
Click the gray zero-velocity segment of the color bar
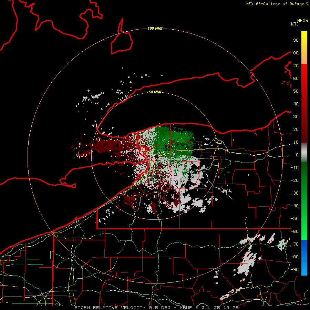pos(304,153)
